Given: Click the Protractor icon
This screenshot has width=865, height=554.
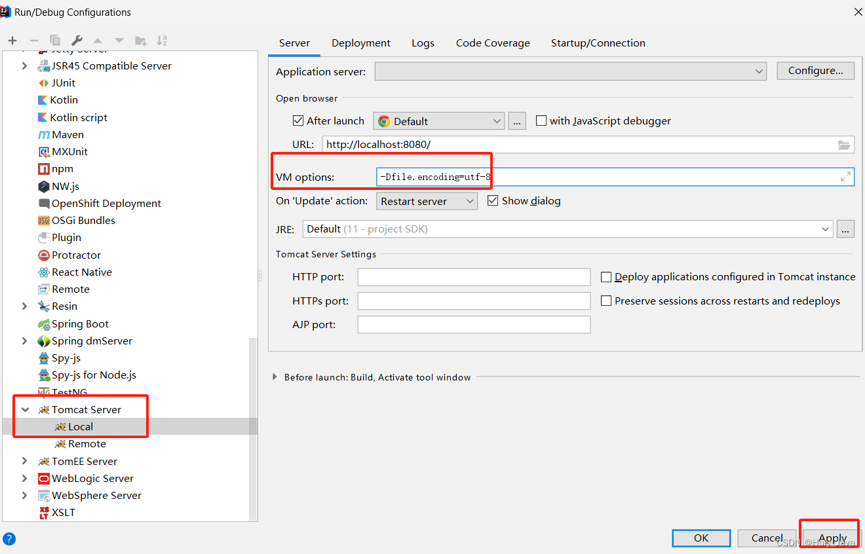Looking at the screenshot, I should coord(44,255).
